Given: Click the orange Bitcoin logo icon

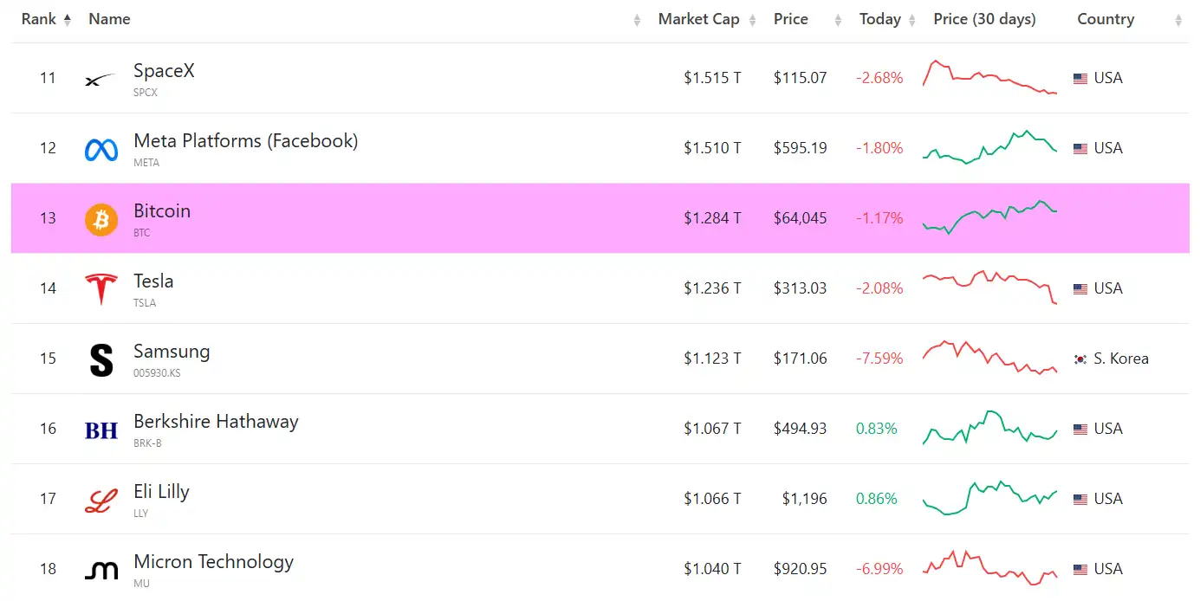Looking at the screenshot, I should click(101, 220).
